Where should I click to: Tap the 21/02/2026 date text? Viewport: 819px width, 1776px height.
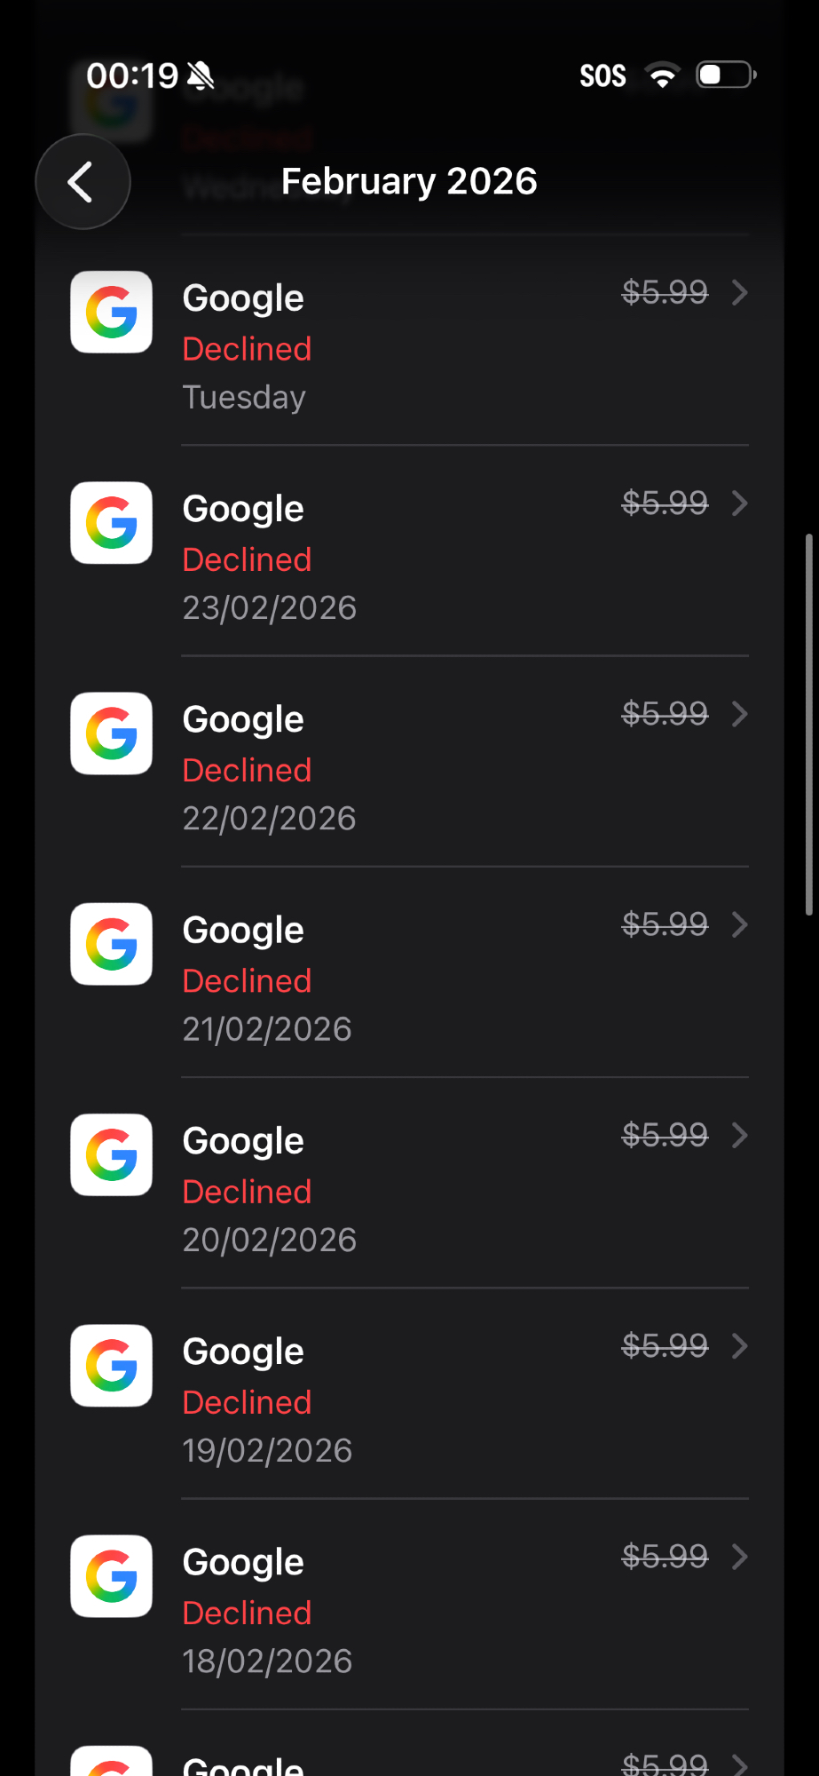point(267,1029)
